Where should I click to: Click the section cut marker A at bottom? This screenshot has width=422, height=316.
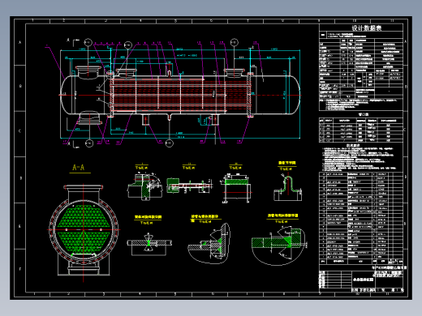click(69, 143)
